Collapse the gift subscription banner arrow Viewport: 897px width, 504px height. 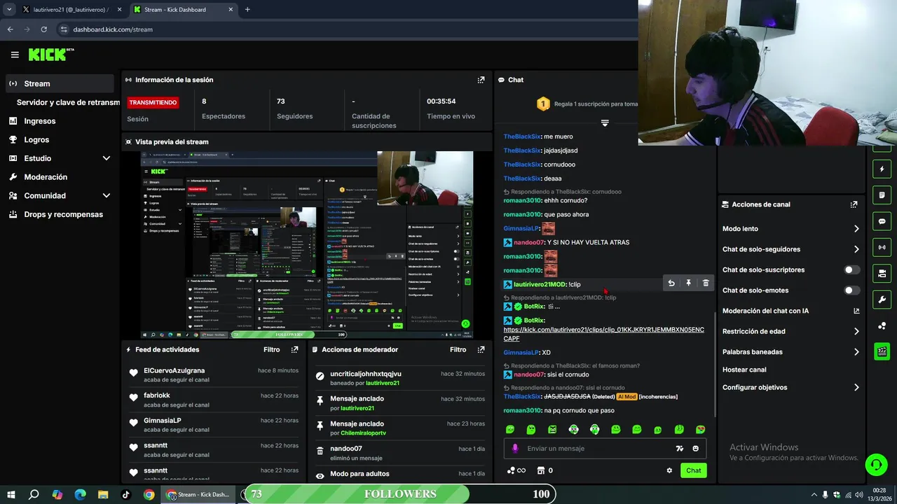[x=605, y=122]
